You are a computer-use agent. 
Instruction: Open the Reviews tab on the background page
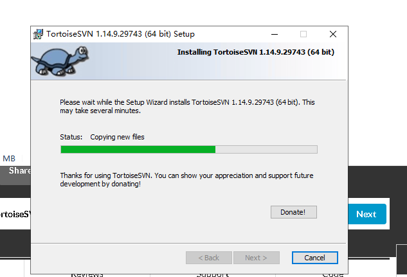[x=87, y=275]
